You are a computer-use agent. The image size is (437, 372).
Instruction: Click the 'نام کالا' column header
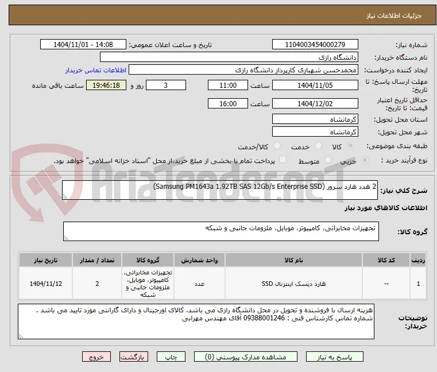pyautogui.click(x=294, y=260)
